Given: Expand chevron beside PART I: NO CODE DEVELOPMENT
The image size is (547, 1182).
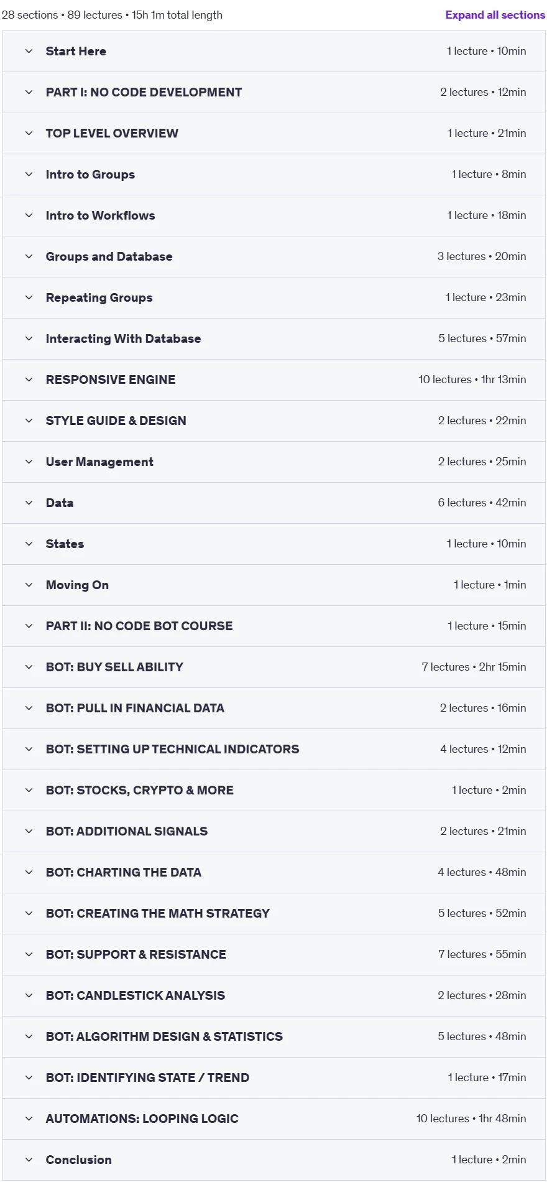Looking at the screenshot, I should tap(29, 92).
